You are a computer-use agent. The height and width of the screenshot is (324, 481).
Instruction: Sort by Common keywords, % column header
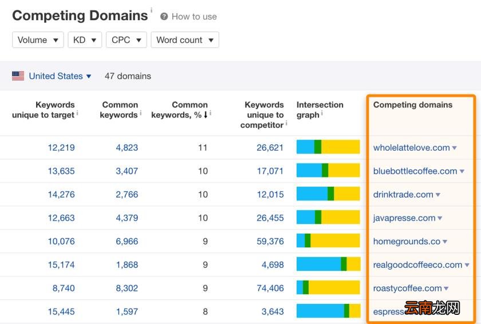[x=179, y=110]
